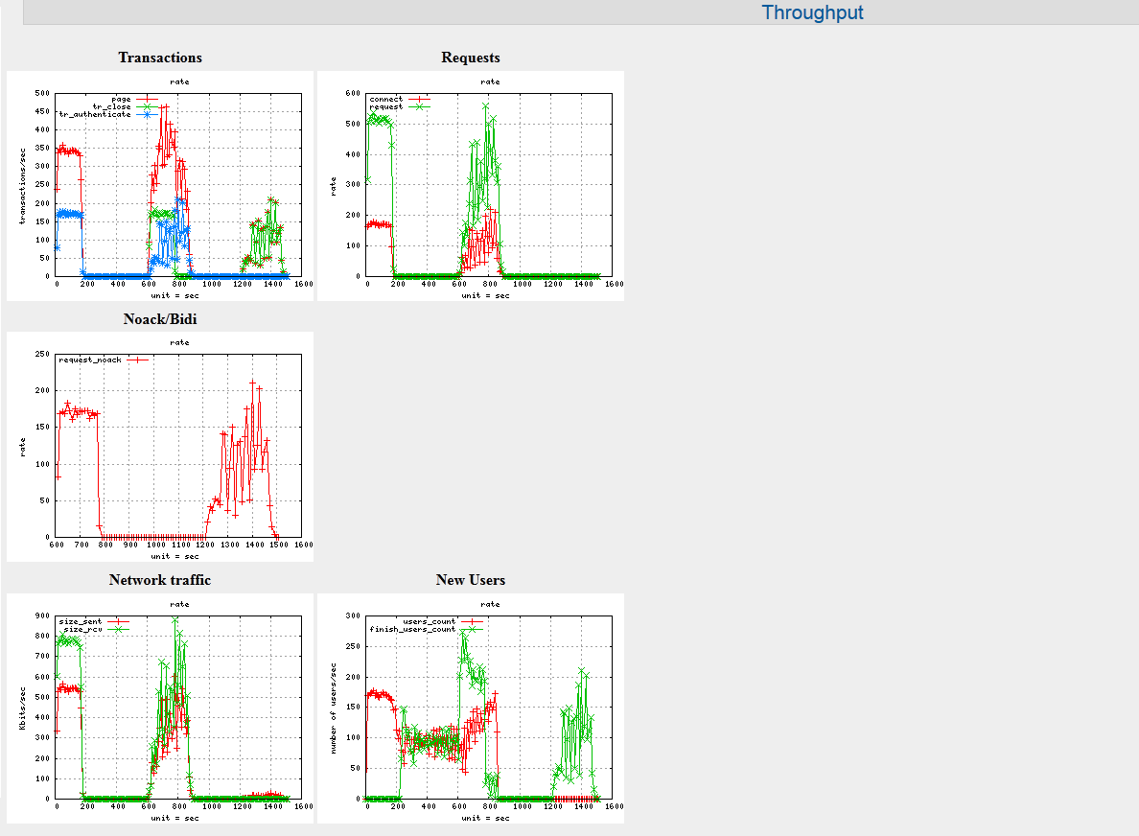The height and width of the screenshot is (836, 1139).
Task: Click the tr_authenticate legend entry
Action: pyautogui.click(x=95, y=115)
